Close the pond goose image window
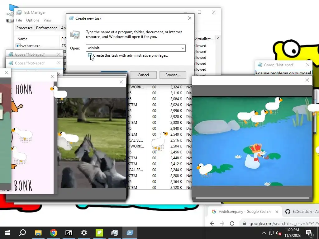This screenshot has height=239, width=319. point(307,80)
